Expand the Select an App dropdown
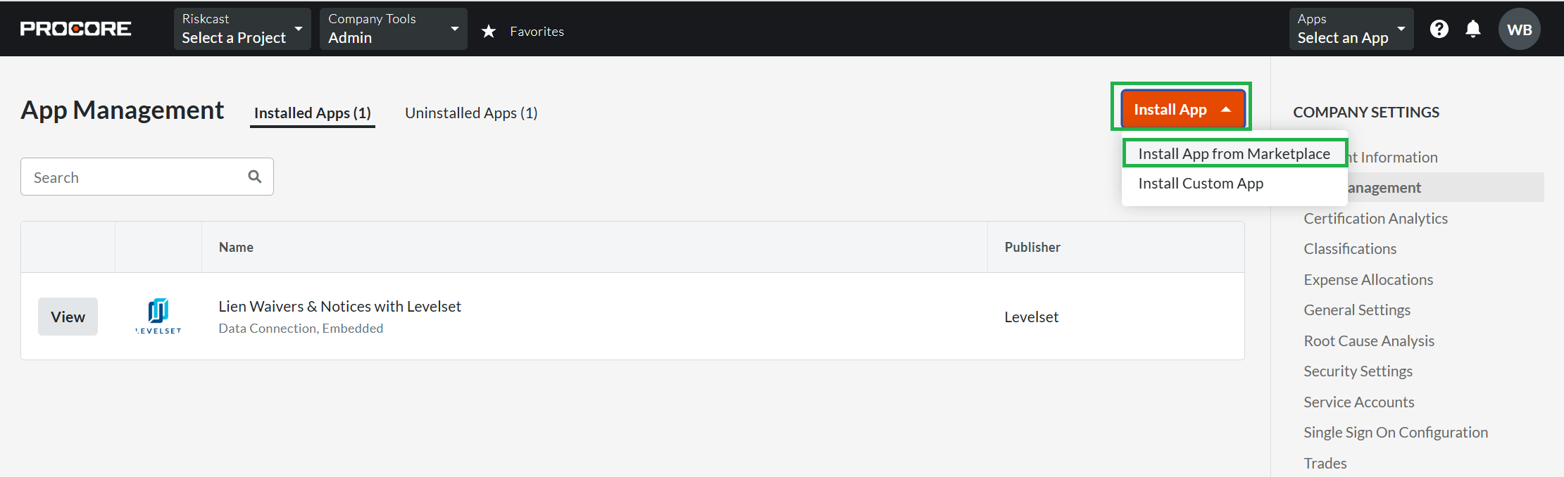This screenshot has height=477, width=1564. point(1351,29)
